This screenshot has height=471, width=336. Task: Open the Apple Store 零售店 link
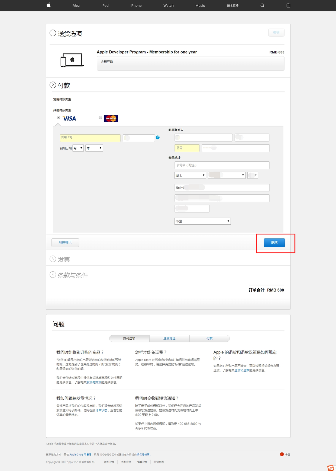(x=80, y=454)
